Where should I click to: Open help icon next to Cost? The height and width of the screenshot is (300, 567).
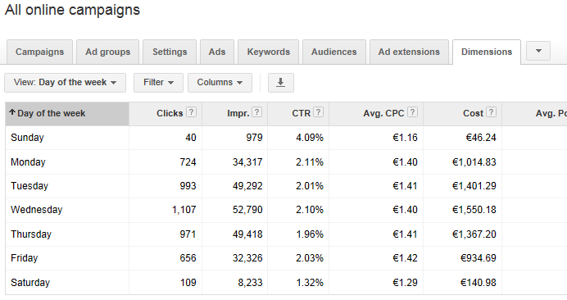[x=491, y=112]
